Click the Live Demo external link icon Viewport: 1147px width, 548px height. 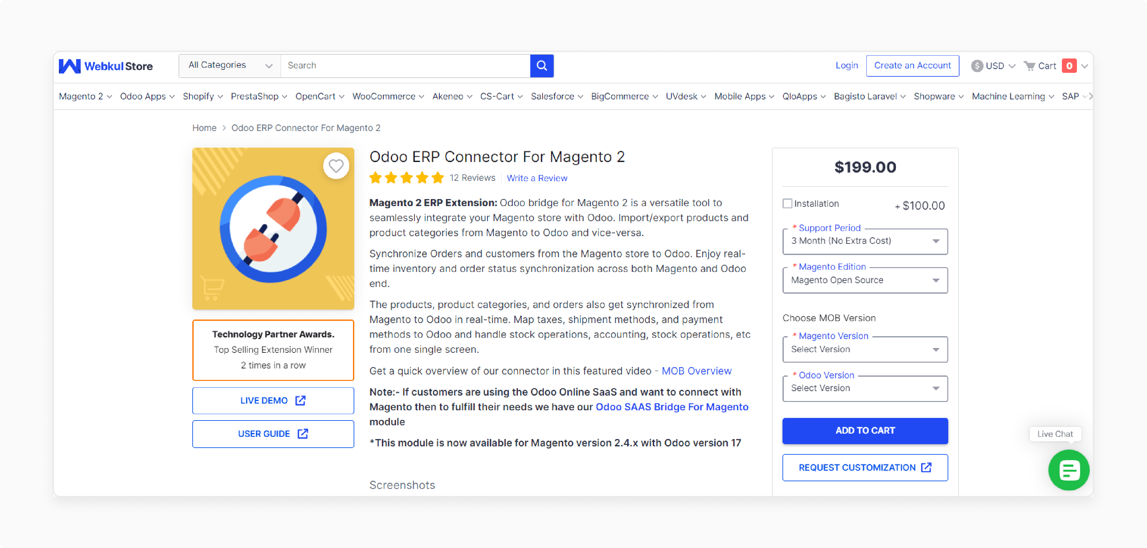point(301,400)
